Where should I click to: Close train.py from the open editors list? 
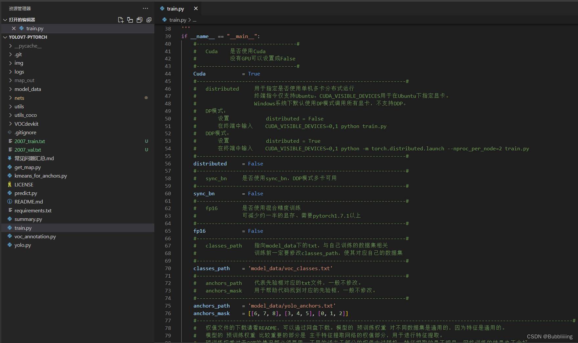point(13,29)
